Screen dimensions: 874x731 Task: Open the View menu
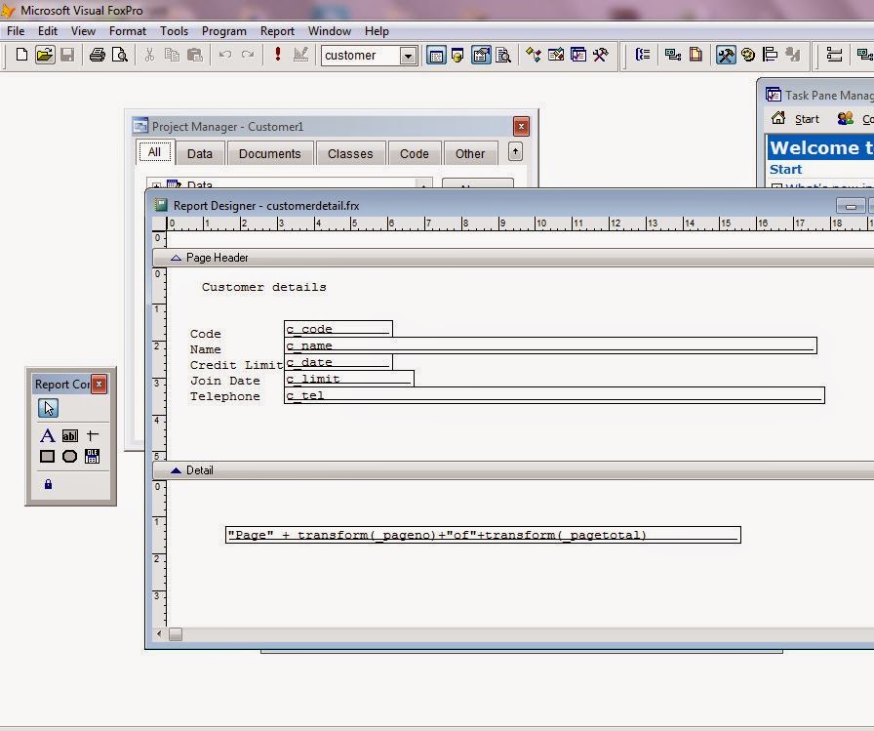pos(83,31)
